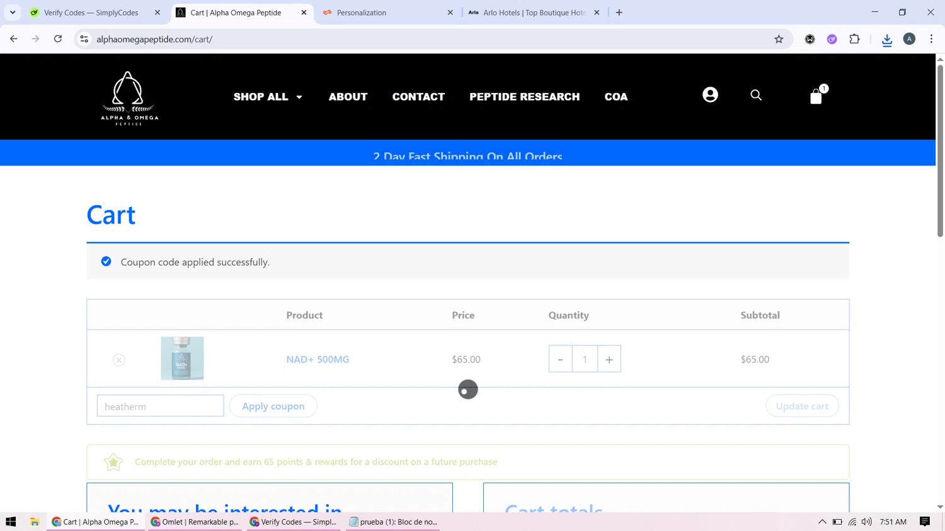
Task: Click the $65.00 subtotal value
Action: coord(755,359)
